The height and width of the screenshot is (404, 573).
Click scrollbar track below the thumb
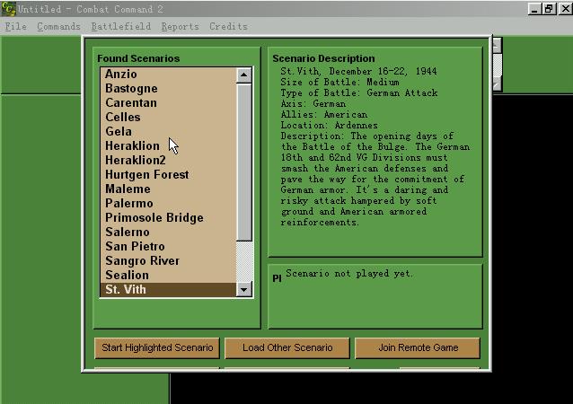click(243, 261)
